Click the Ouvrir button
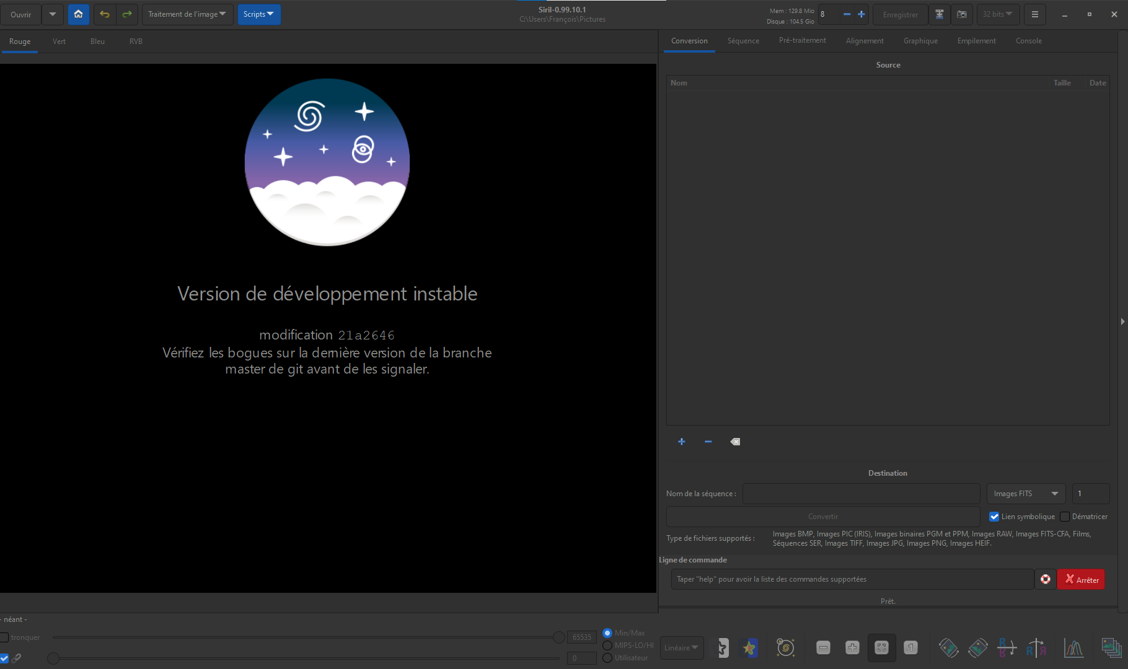 (21, 14)
